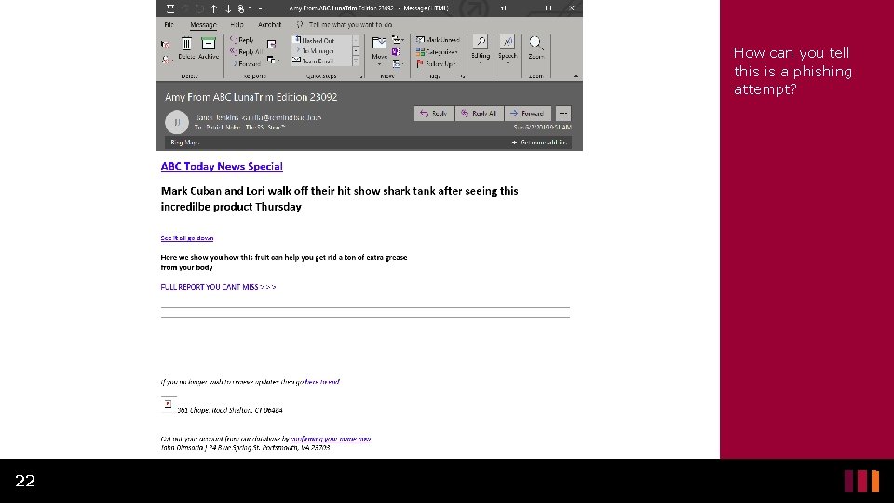Click Forward in the ribbon Respond group
Screen dimensions: 894x503
coord(246,63)
